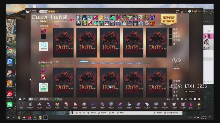Image resolution: width=220 pixels, height=123 pixels.
Task: Send the 私人飞机 airplane gift
Action: point(39,106)
